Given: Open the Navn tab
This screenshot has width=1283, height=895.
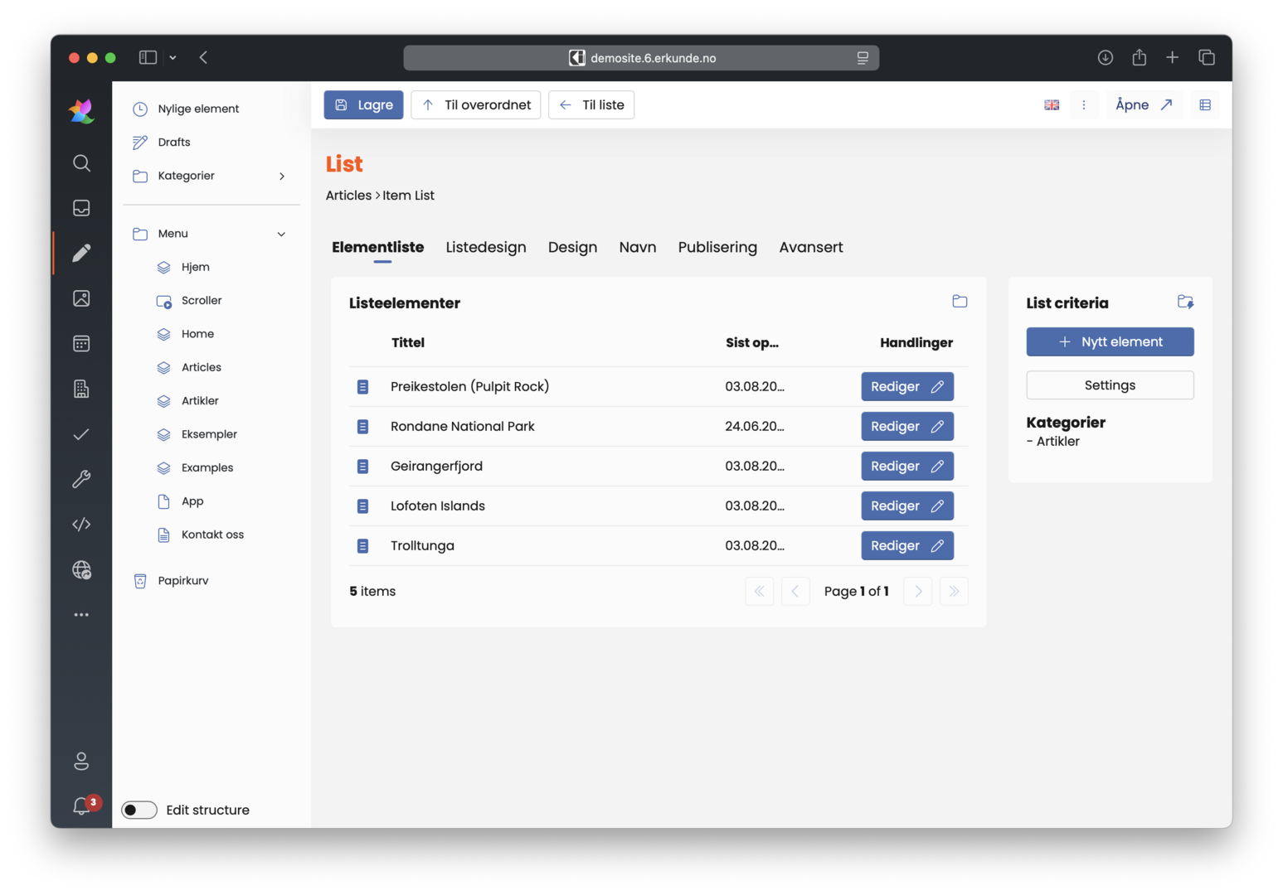Looking at the screenshot, I should (x=638, y=247).
